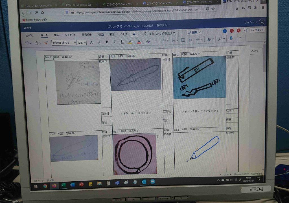The image size is (289, 203).
Task: Expand the numbering style arrow
Action: coord(177,40)
